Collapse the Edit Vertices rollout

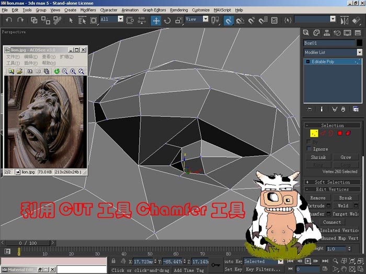pos(333,189)
